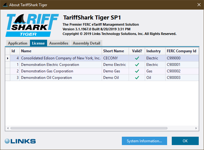Image resolution: width=204 pixels, height=150 pixels.
Task: Close the About TariffShark Tiger dialog
Action: click(x=199, y=5)
